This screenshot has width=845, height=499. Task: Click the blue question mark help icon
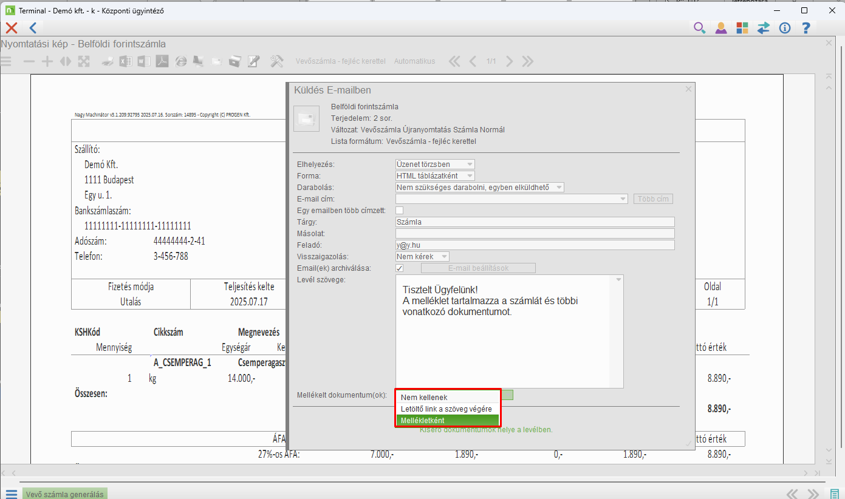pyautogui.click(x=806, y=28)
